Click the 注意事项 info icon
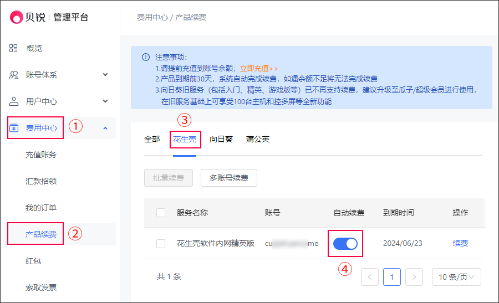 click(x=146, y=57)
